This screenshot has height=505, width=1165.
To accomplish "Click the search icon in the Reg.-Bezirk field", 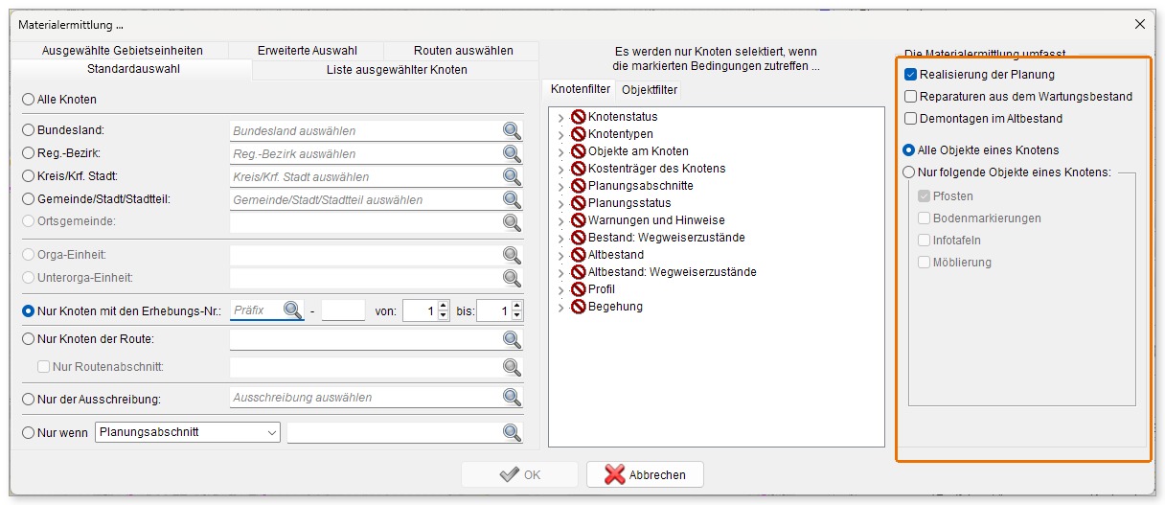I will point(513,153).
